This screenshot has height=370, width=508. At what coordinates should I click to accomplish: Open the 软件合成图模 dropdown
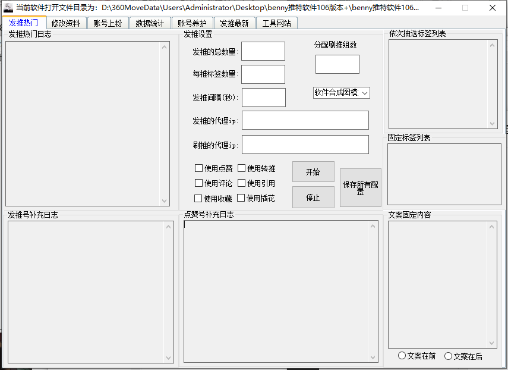coord(342,93)
